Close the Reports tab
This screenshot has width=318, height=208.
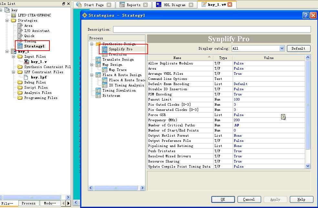(145, 5)
